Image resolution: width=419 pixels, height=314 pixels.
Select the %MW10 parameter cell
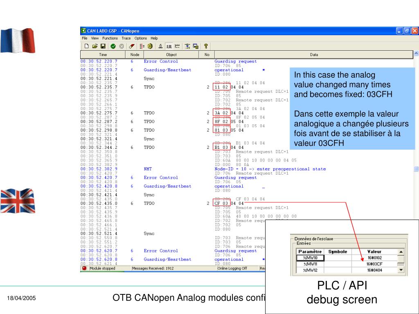click(x=310, y=258)
